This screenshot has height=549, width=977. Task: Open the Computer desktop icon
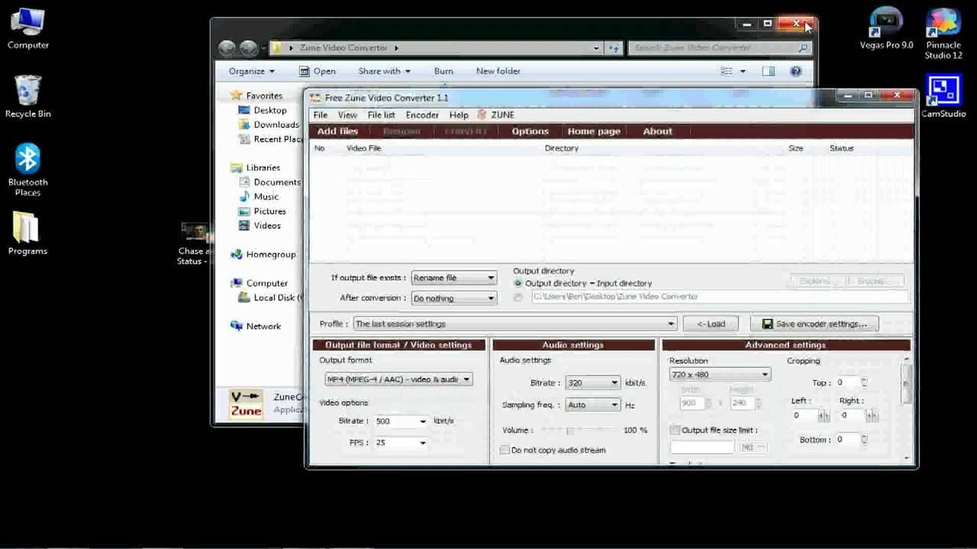pyautogui.click(x=28, y=29)
